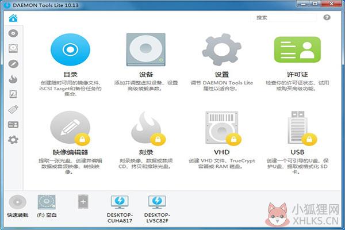Open the locked 映像编辑器 pencil tile
The image size is (345, 230).
(x=70, y=128)
